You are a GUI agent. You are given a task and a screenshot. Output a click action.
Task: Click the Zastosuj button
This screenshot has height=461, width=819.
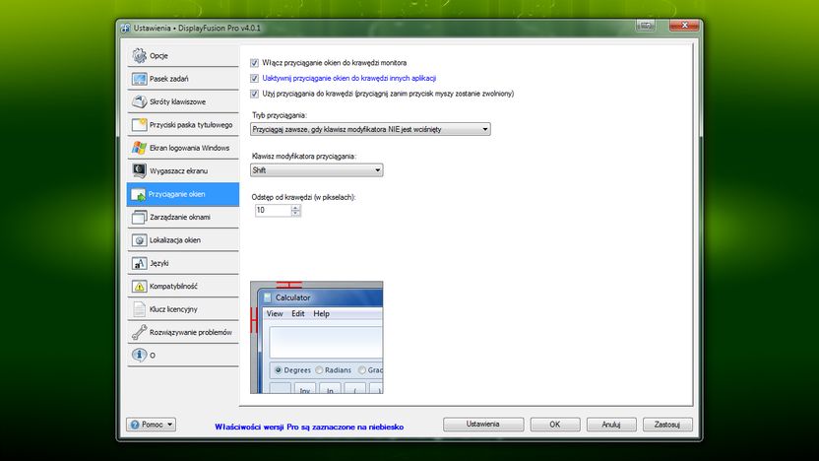[667, 425]
